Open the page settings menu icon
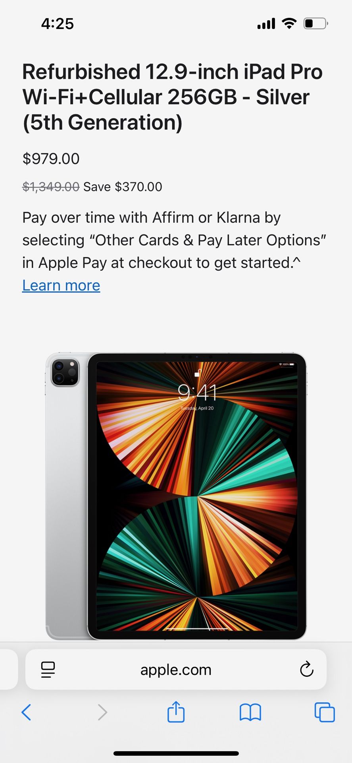Viewport: 352px width, 763px height. (48, 670)
